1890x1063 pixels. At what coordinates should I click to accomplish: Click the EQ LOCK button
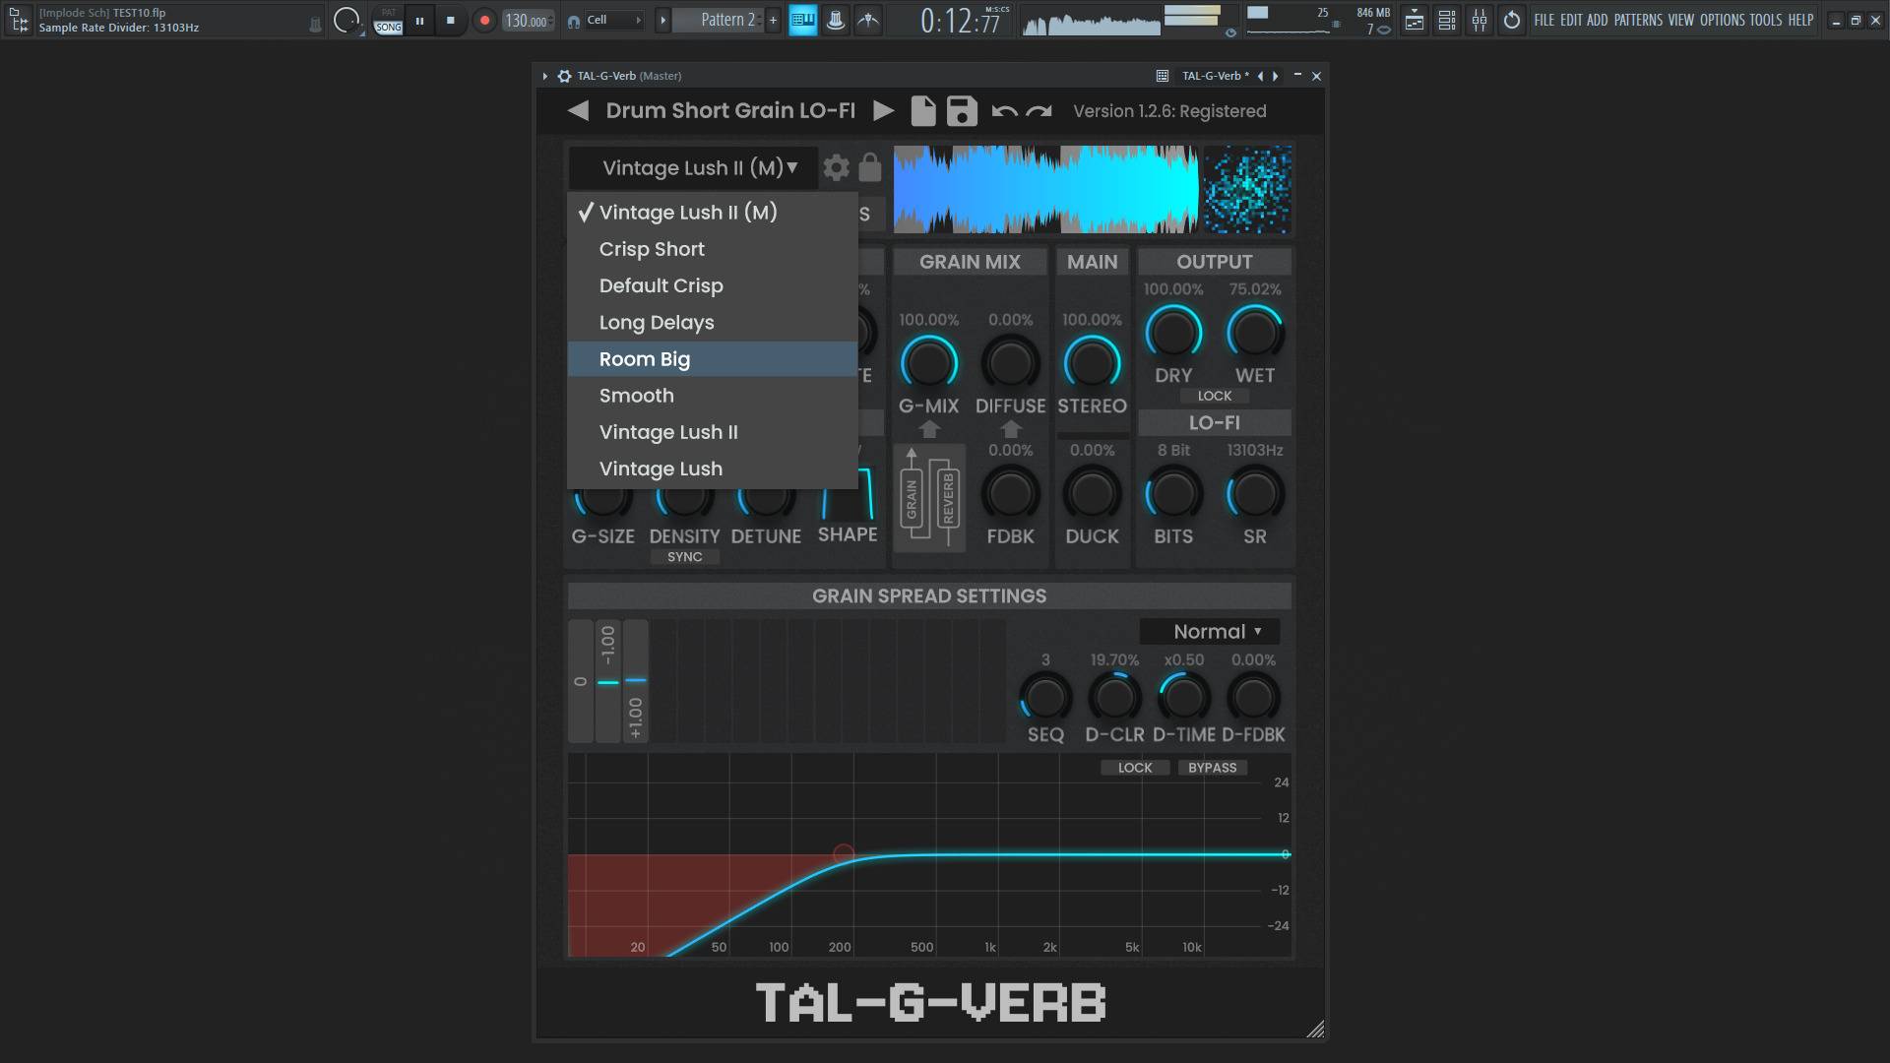pos(1134,768)
